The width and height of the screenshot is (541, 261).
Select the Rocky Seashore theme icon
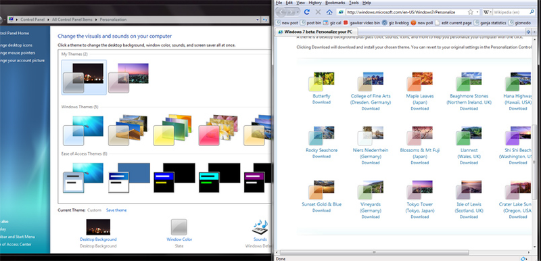tap(321, 136)
